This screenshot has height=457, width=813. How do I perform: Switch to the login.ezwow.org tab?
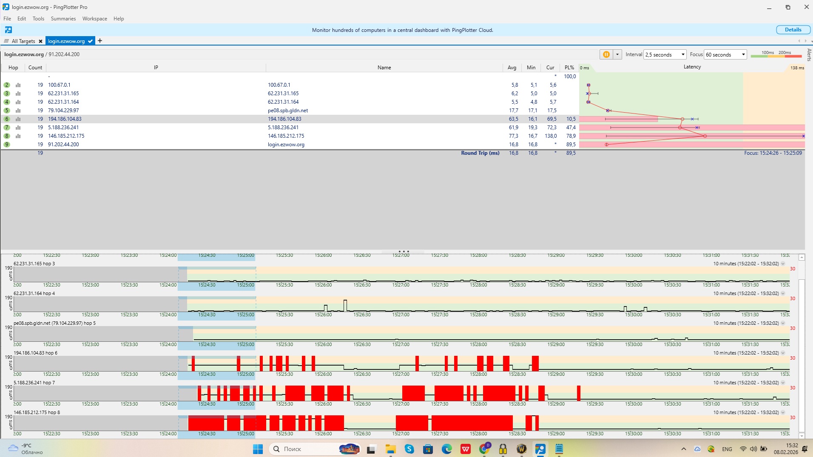click(x=66, y=41)
